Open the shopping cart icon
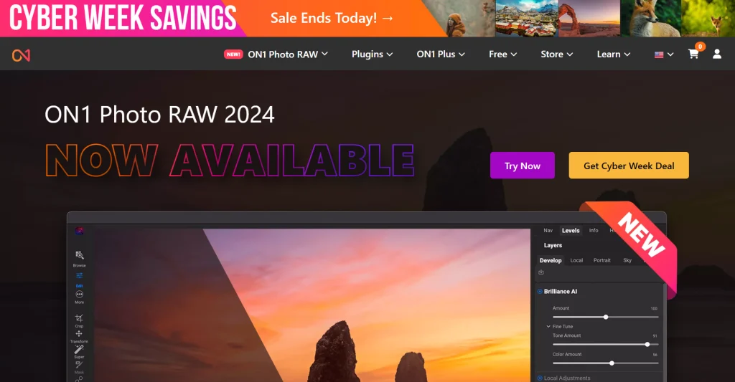 pos(693,54)
